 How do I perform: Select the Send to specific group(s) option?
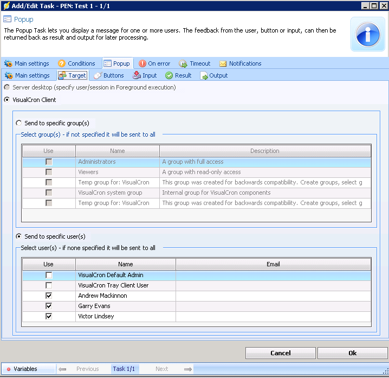(x=20, y=123)
